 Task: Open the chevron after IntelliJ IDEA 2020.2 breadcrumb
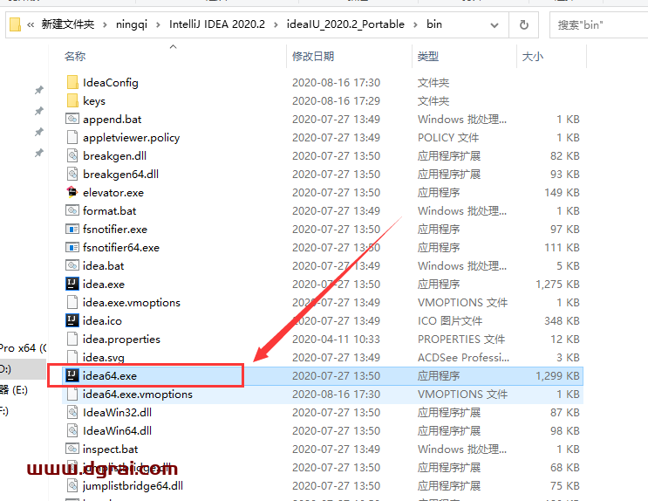click(x=276, y=24)
